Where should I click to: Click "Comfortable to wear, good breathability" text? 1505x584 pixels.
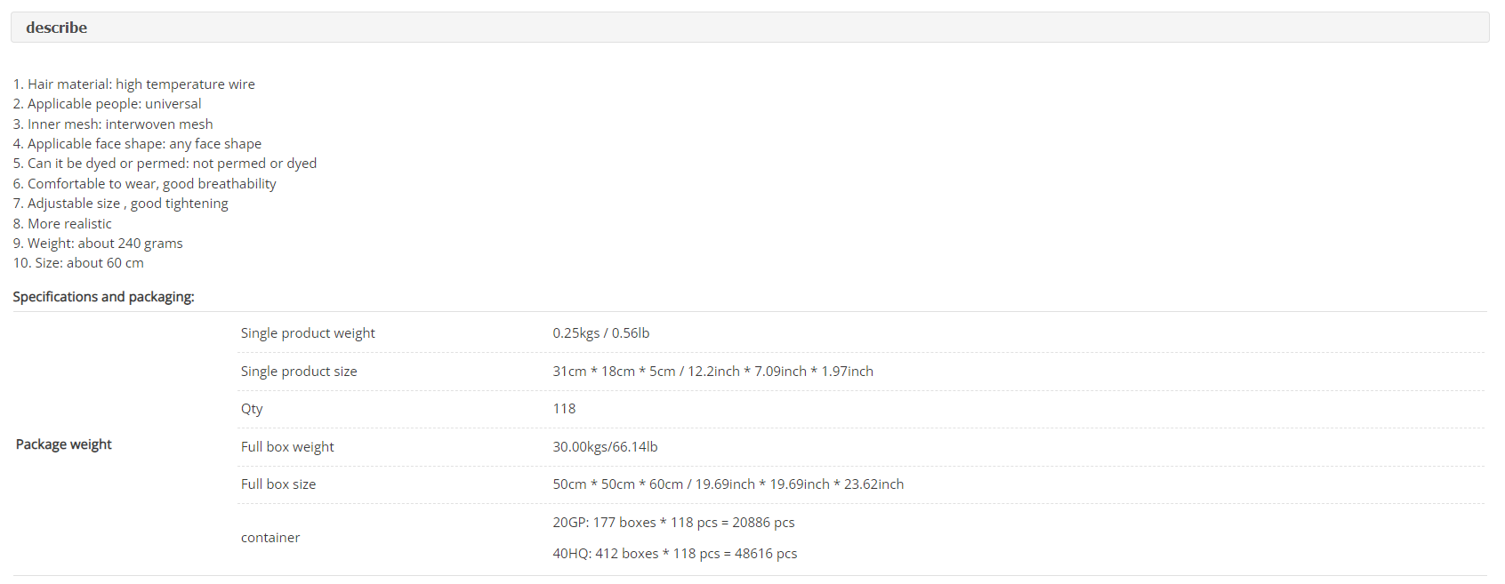click(145, 184)
